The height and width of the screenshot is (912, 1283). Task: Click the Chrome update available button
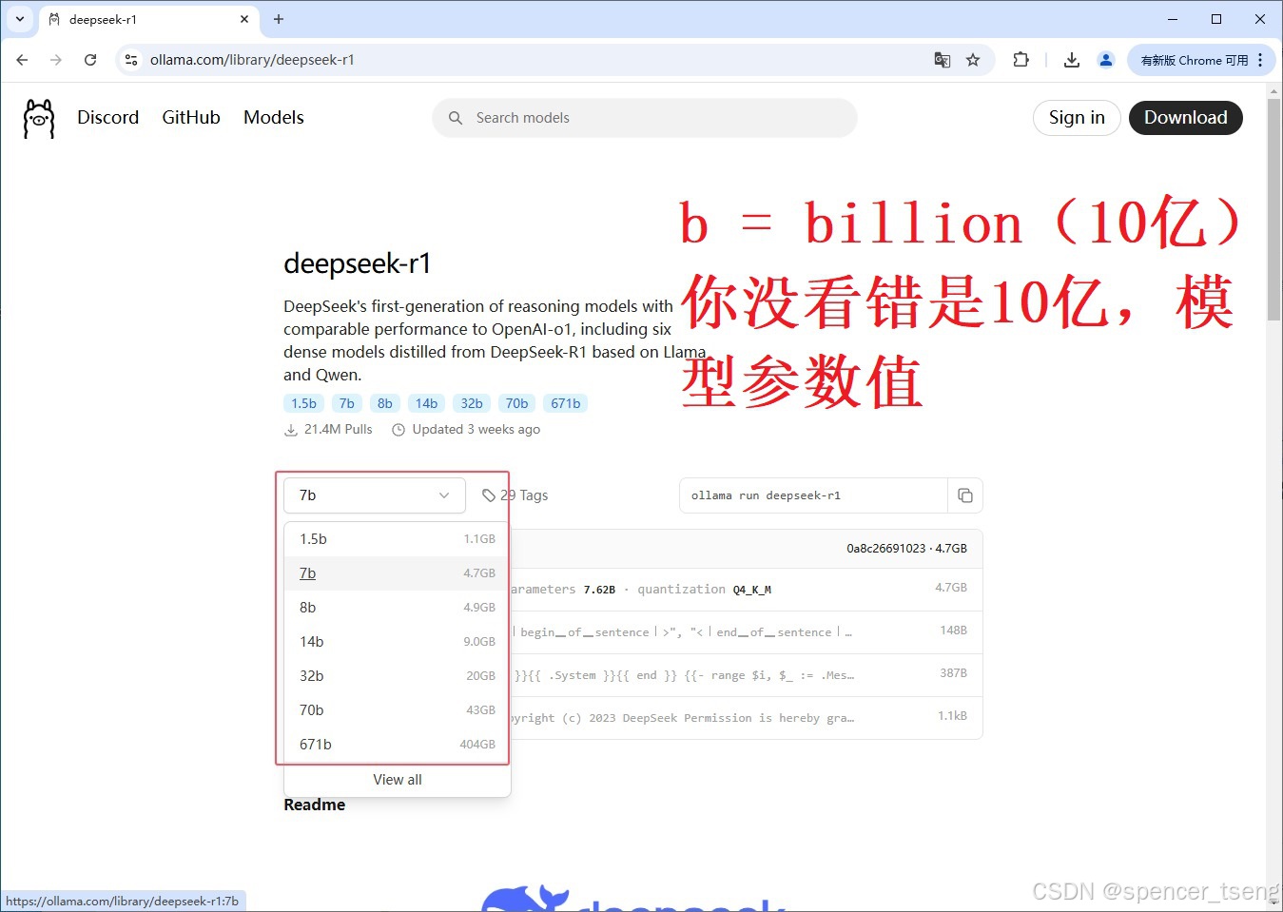pos(1202,60)
